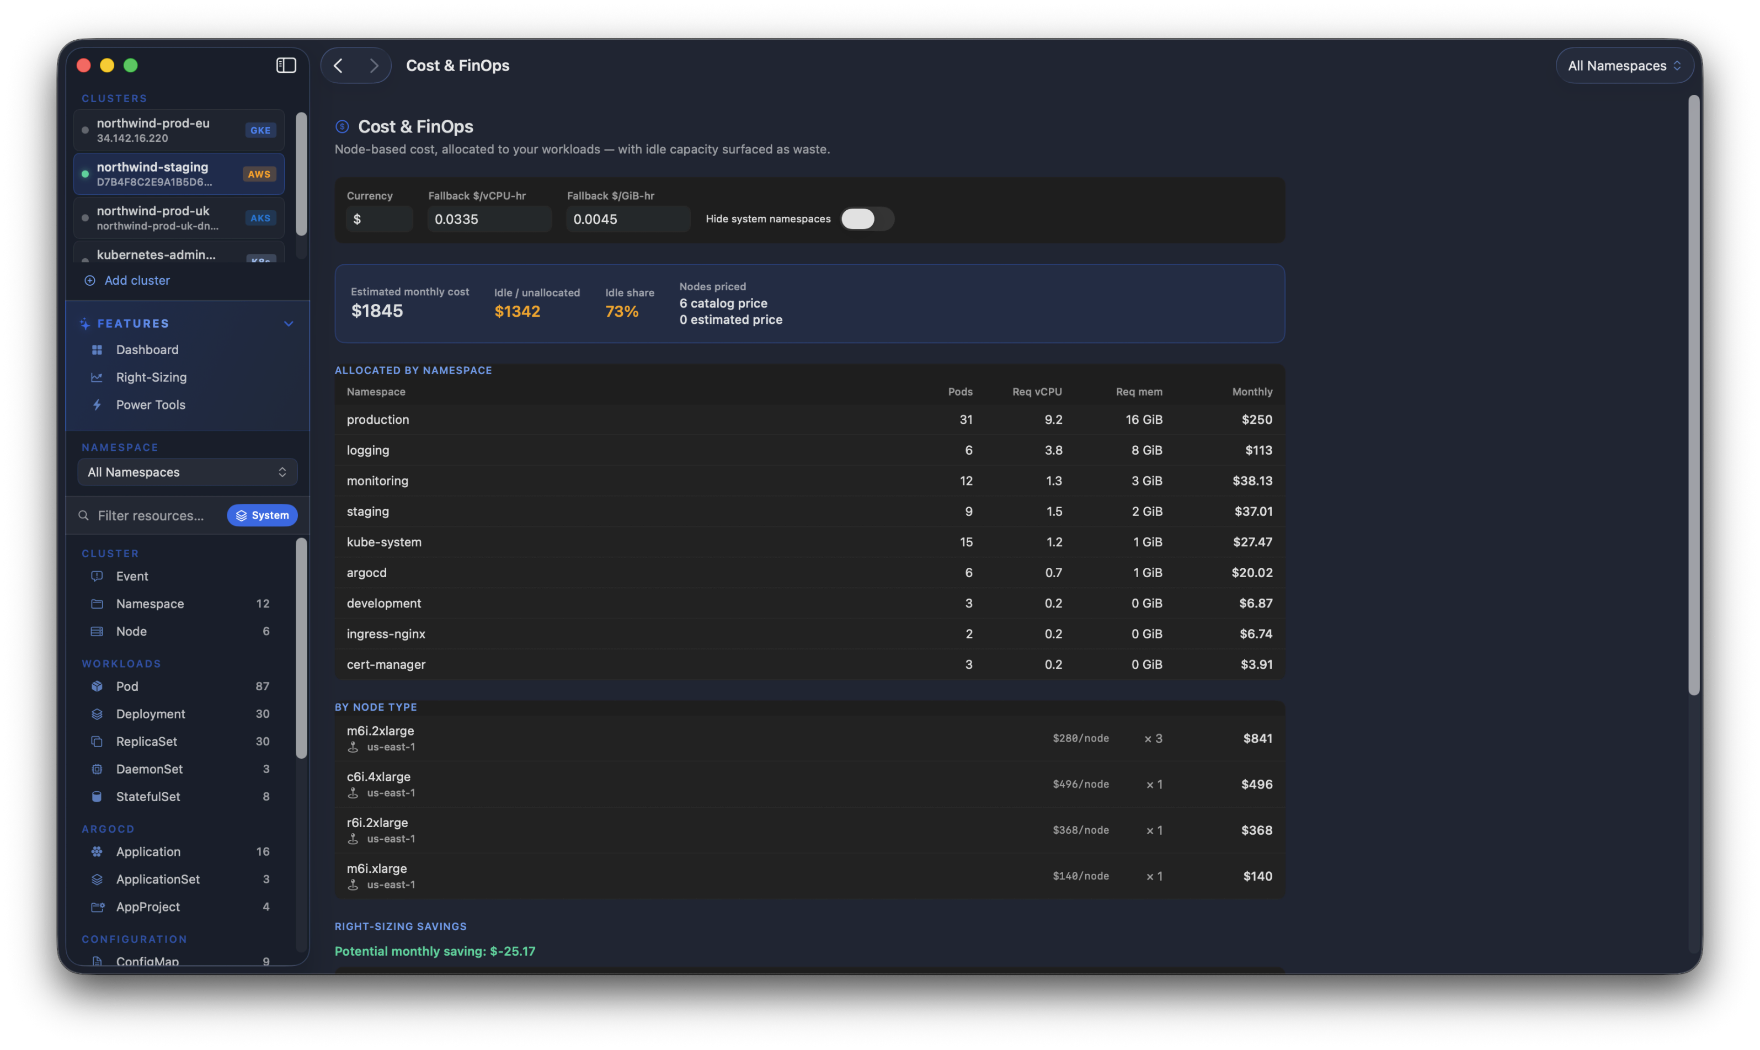Click the Monthly column header

click(x=1251, y=391)
